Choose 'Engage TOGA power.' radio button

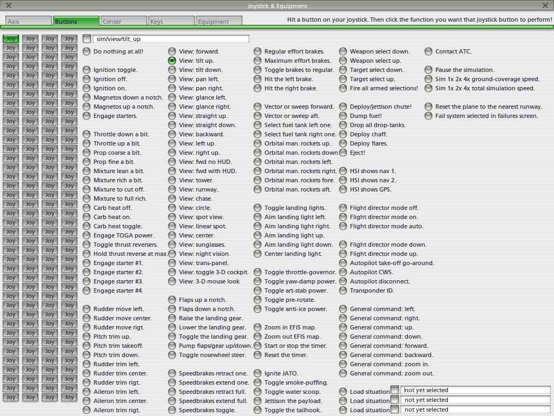[87, 235]
